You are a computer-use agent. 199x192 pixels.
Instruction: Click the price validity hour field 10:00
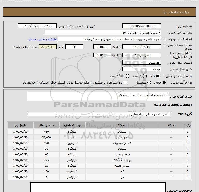tap(102, 55)
